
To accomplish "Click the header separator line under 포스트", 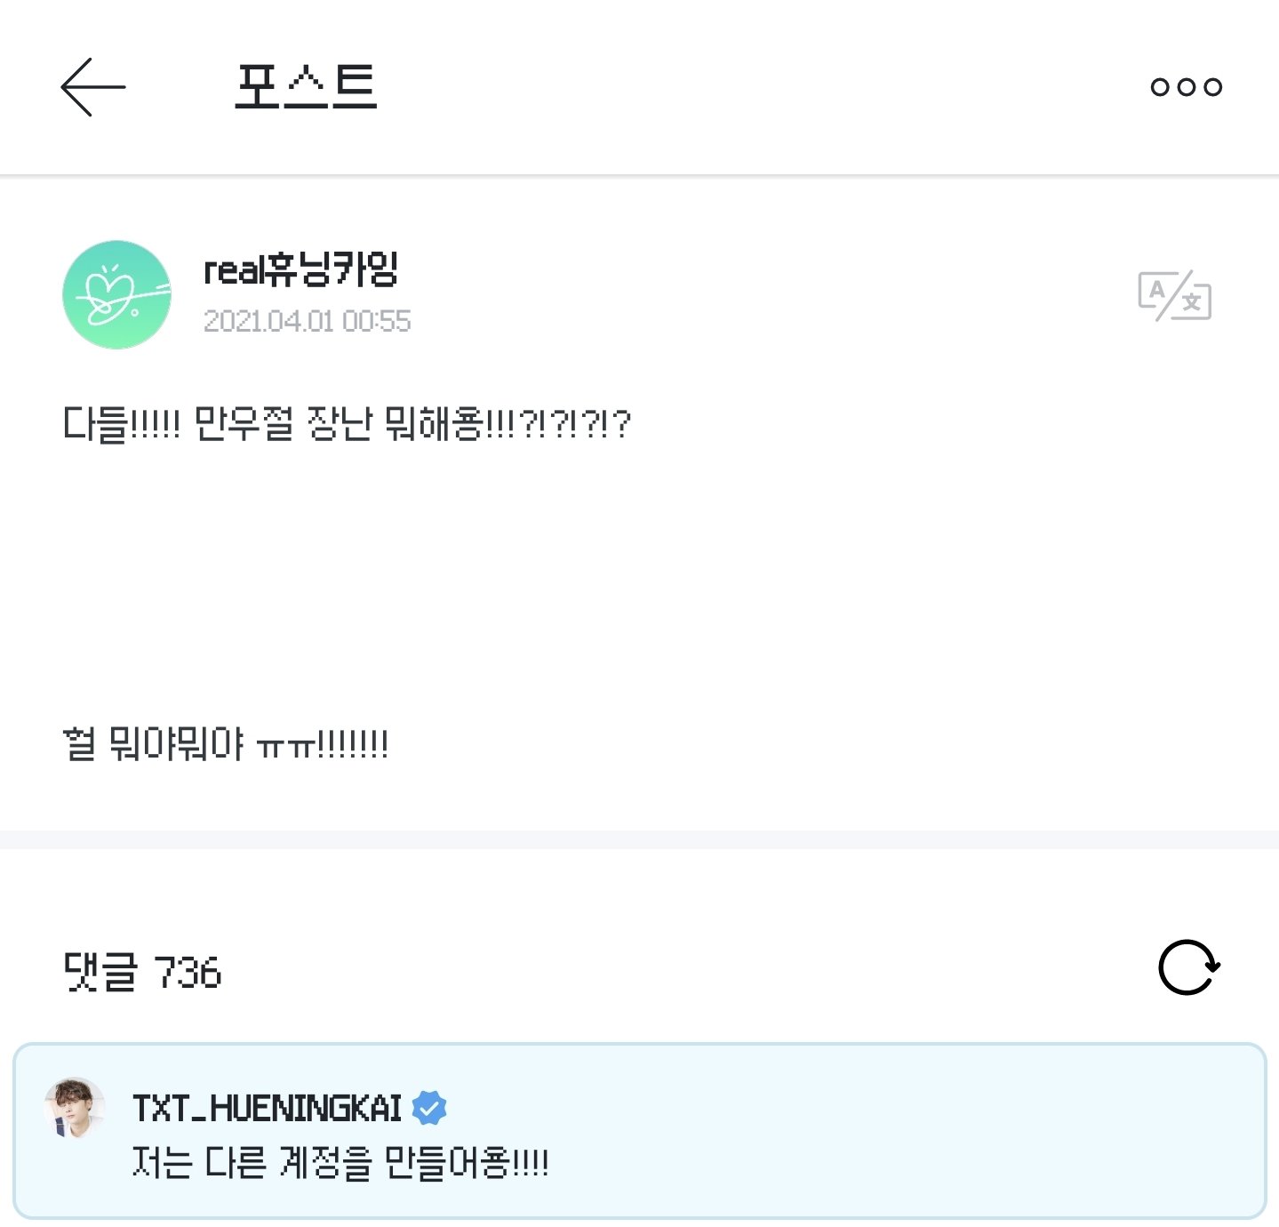I will 639,175.
